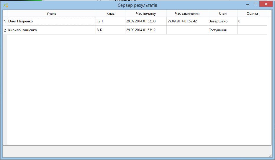Select row header number 2
The image size is (275, 160).
coord(5,30)
